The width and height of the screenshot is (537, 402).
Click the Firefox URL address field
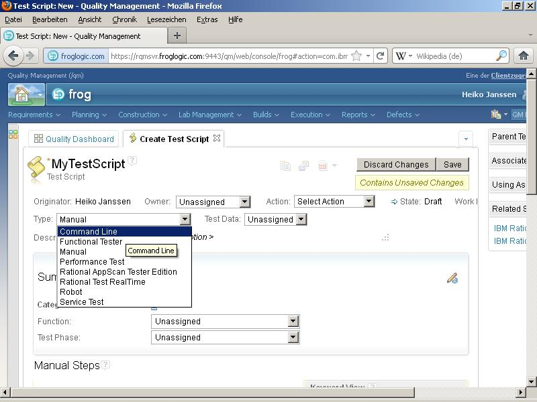tap(228, 56)
